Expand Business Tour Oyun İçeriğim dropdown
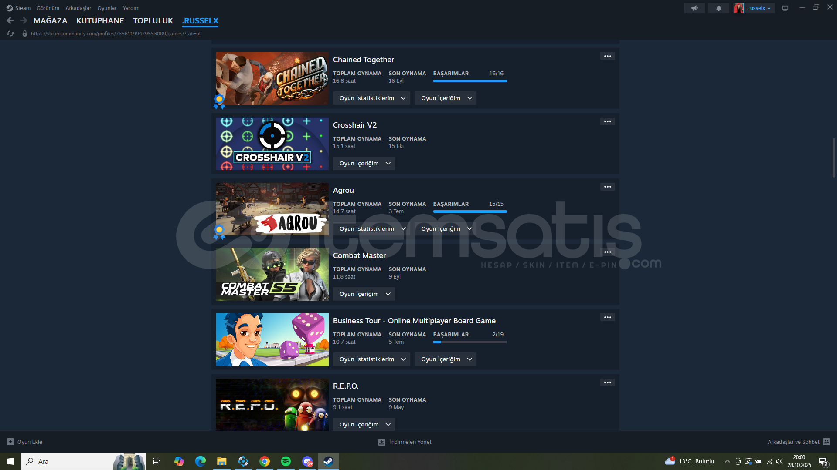 pos(445,359)
